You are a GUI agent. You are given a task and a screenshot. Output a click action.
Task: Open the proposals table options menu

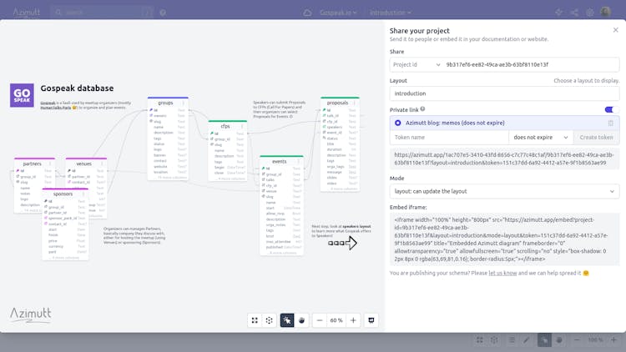[x=354, y=103]
